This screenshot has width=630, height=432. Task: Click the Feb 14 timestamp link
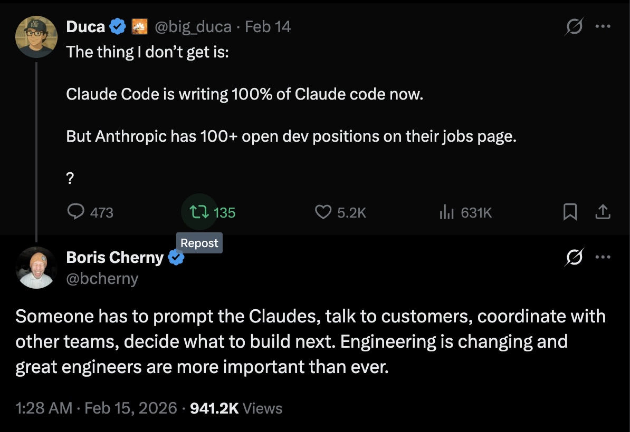point(268,26)
